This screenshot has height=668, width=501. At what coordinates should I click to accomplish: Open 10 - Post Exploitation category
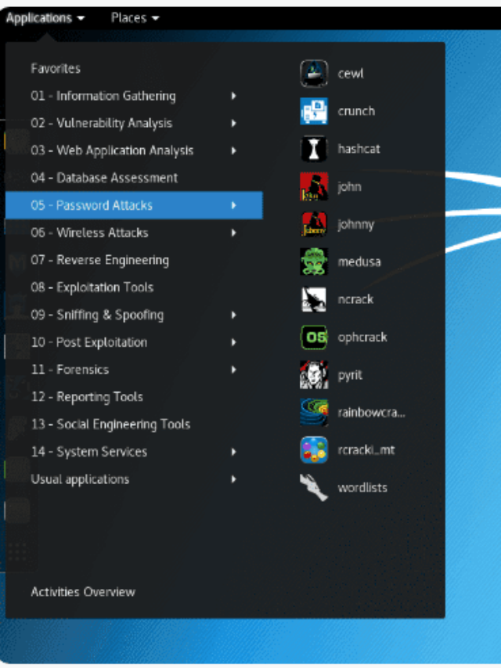pos(134,342)
